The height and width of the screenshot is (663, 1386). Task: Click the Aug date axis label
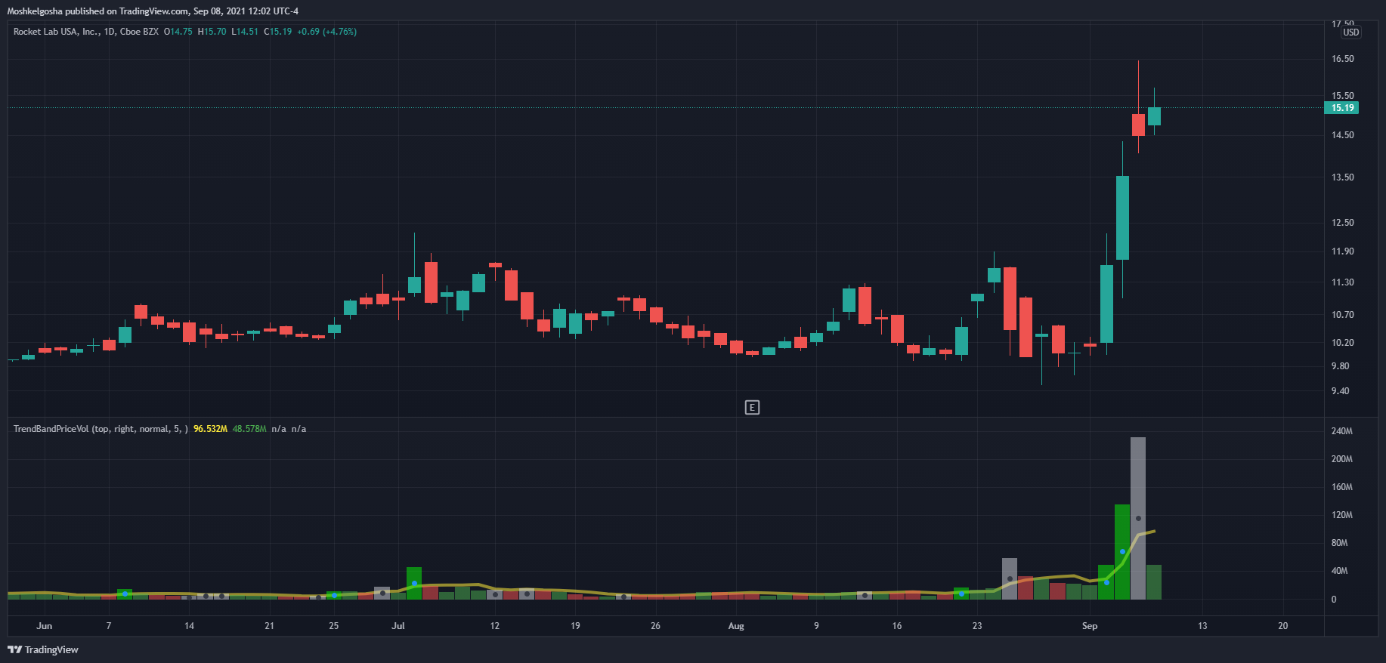point(736,626)
